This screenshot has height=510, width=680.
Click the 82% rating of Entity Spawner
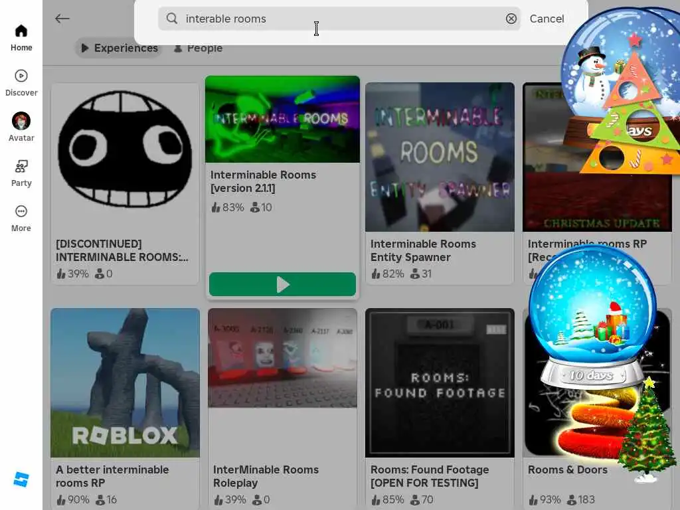(x=387, y=274)
